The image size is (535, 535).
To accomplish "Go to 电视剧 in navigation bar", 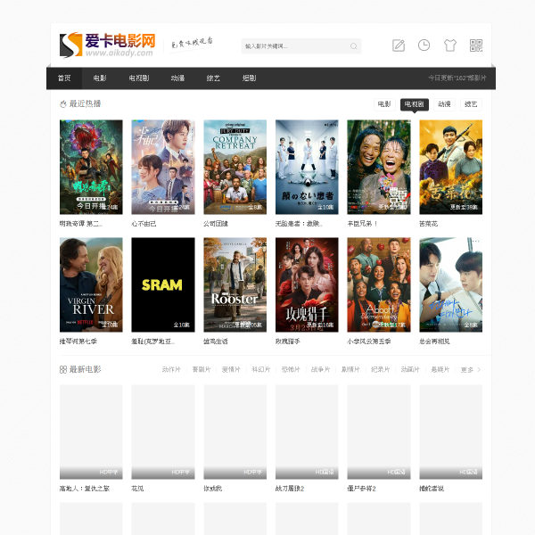I will pos(139,78).
